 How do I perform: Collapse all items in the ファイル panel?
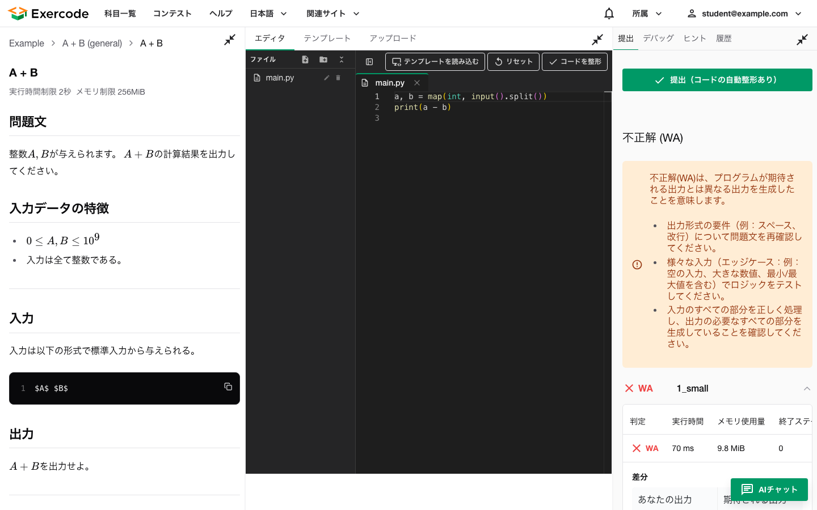342,59
